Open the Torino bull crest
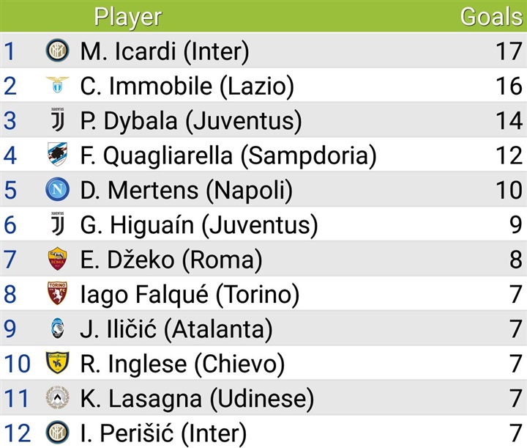The height and width of the screenshot is (448, 527). [57, 293]
